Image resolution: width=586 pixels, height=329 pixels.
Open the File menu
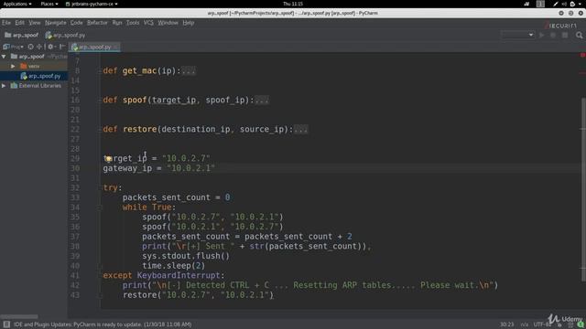click(x=6, y=23)
